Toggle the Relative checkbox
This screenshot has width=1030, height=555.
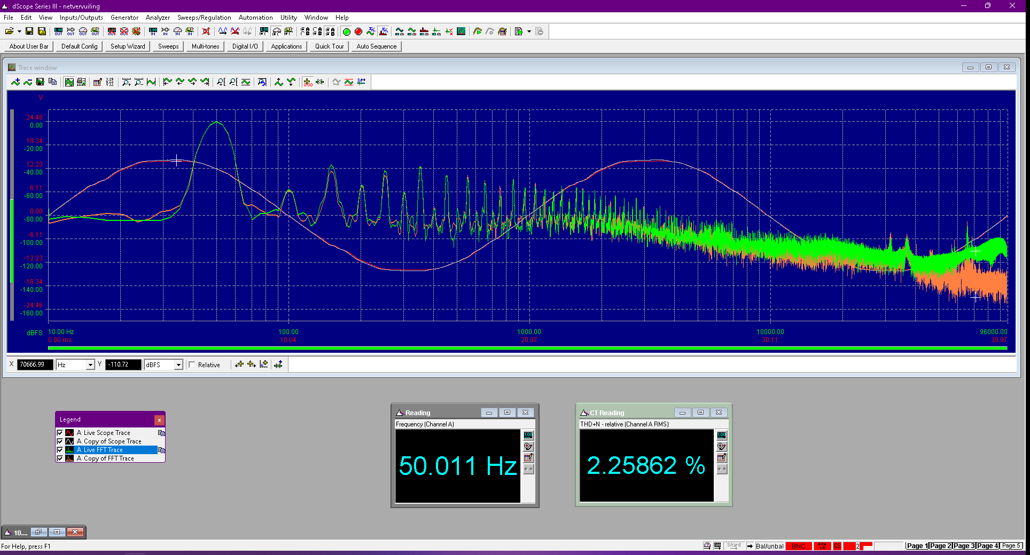192,365
